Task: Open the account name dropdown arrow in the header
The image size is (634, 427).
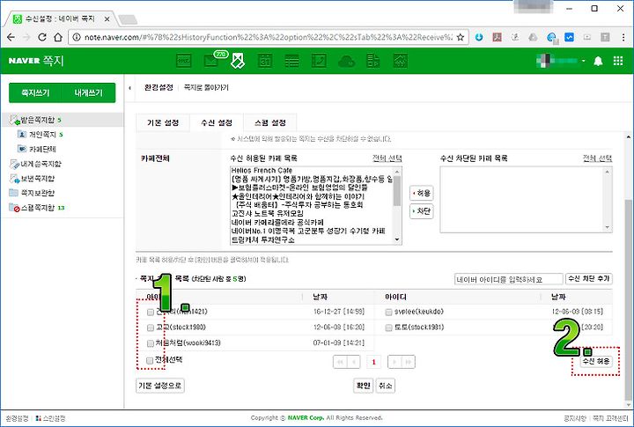Action: 584,61
